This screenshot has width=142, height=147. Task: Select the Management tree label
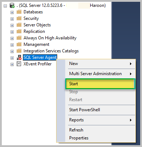36,44
